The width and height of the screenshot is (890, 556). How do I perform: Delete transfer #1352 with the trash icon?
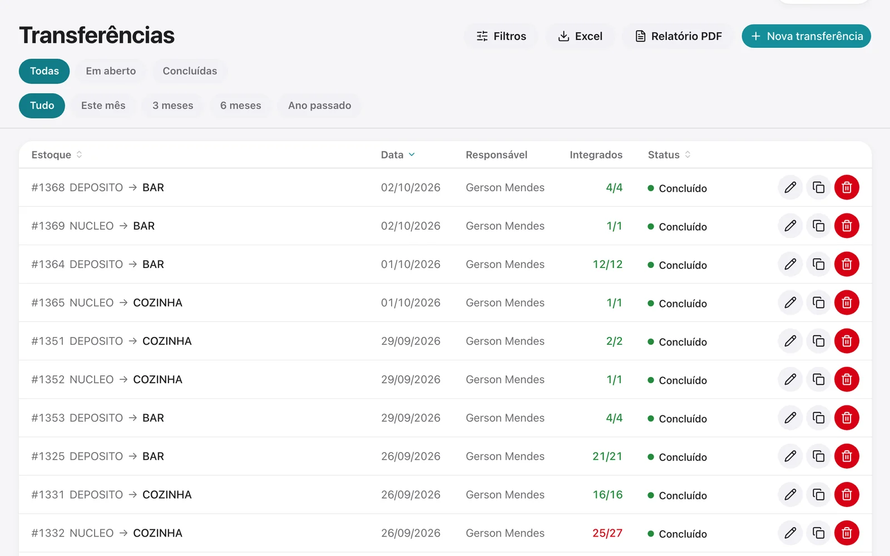(847, 379)
